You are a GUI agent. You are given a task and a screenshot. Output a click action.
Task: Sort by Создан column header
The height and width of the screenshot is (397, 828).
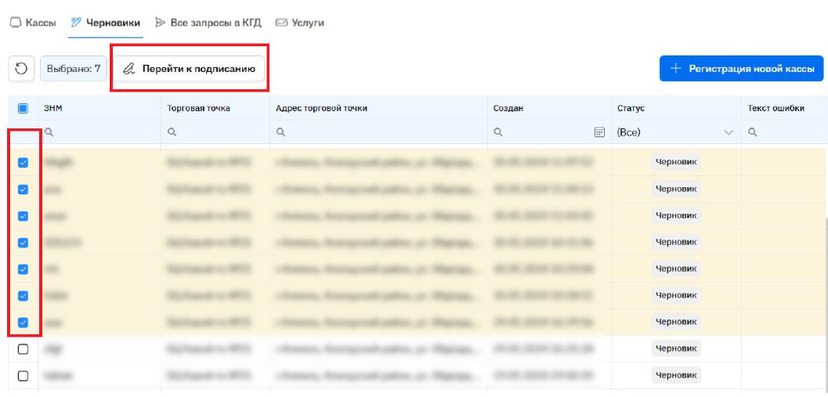[x=508, y=108]
